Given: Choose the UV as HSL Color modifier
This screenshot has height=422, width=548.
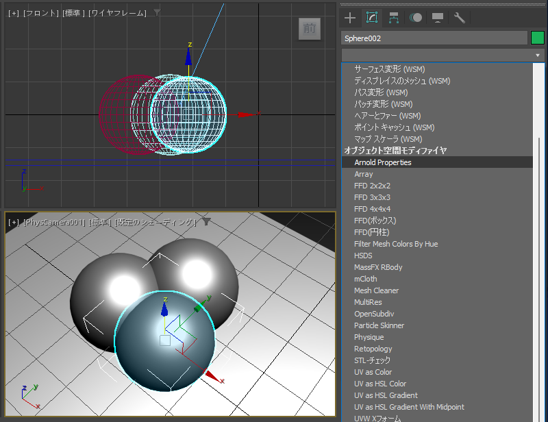Looking at the screenshot, I should [x=437, y=384].
